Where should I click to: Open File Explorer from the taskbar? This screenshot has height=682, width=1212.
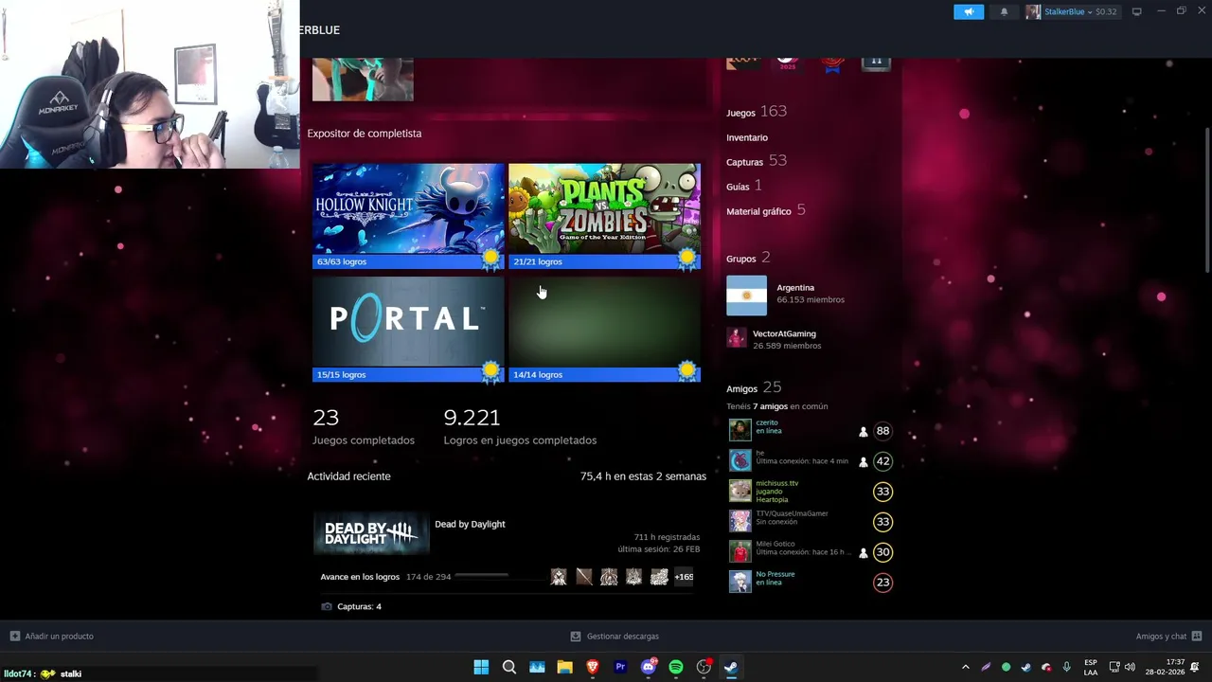(564, 667)
